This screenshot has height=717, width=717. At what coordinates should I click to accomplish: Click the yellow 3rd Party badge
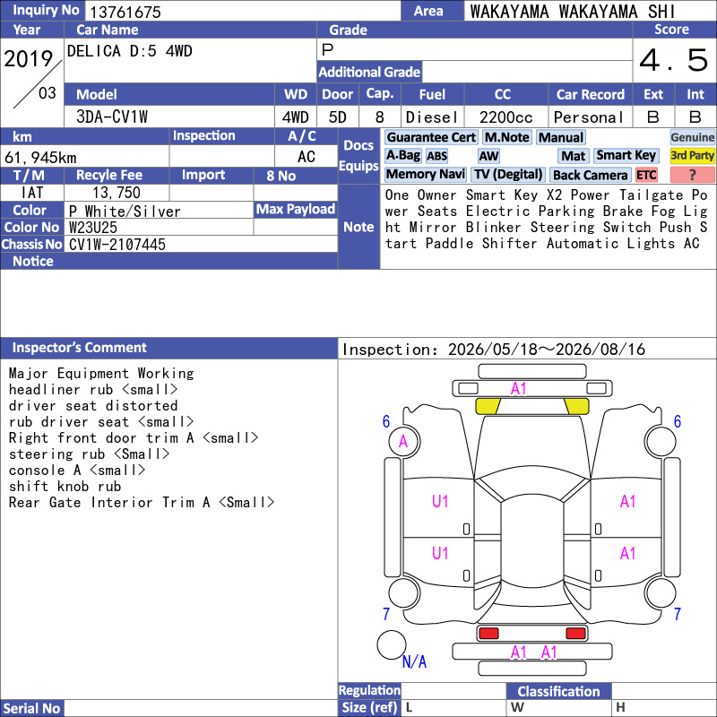(692, 155)
